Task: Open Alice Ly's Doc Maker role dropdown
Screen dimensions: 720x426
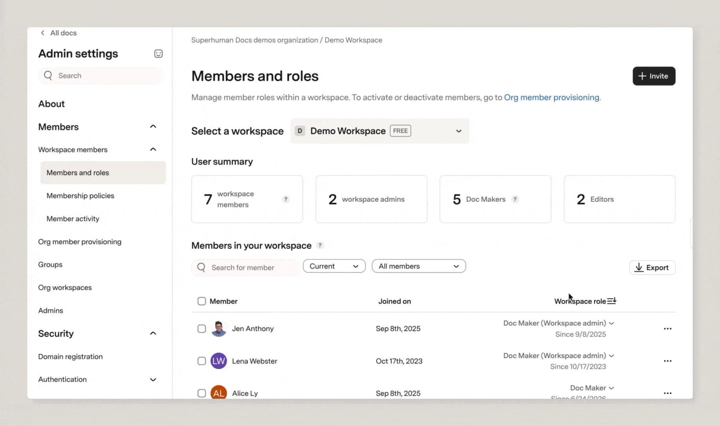Action: [x=592, y=388]
